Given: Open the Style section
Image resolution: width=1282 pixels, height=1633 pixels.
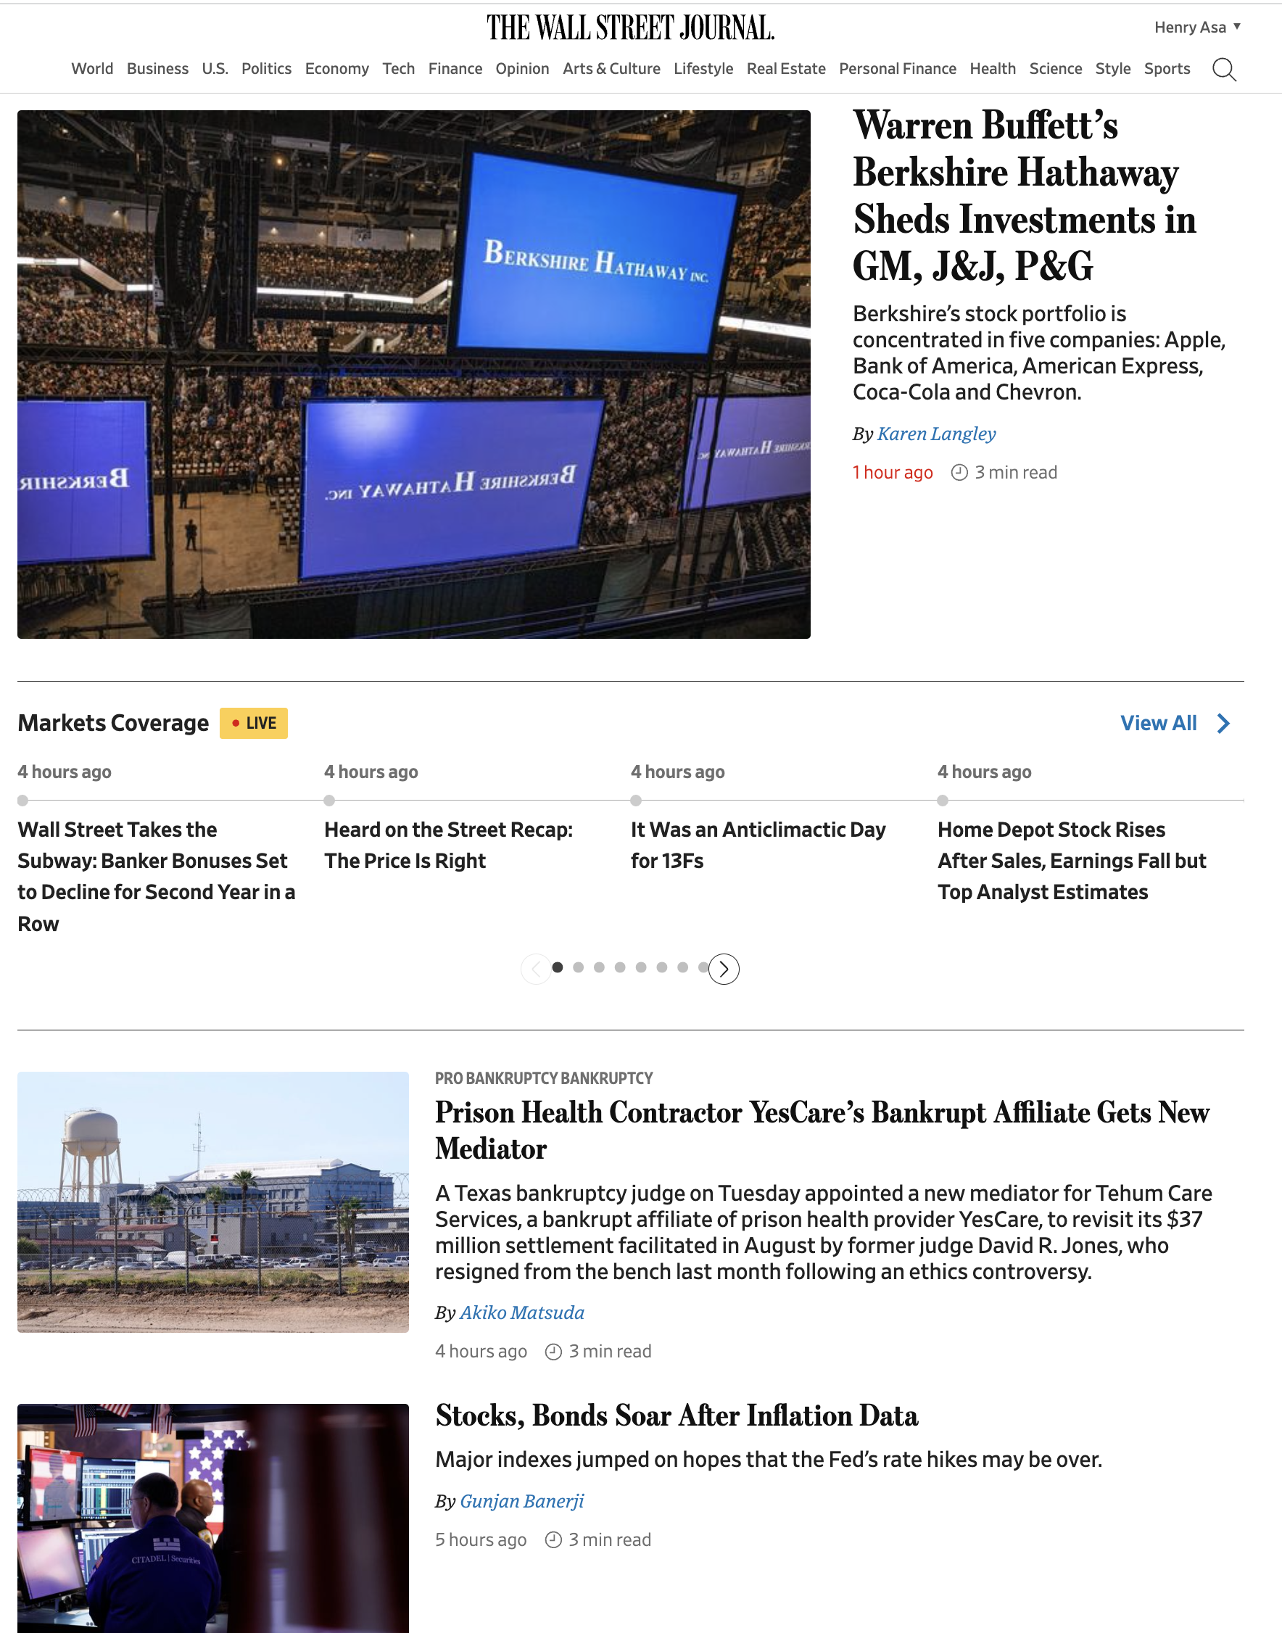Looking at the screenshot, I should click(x=1112, y=68).
